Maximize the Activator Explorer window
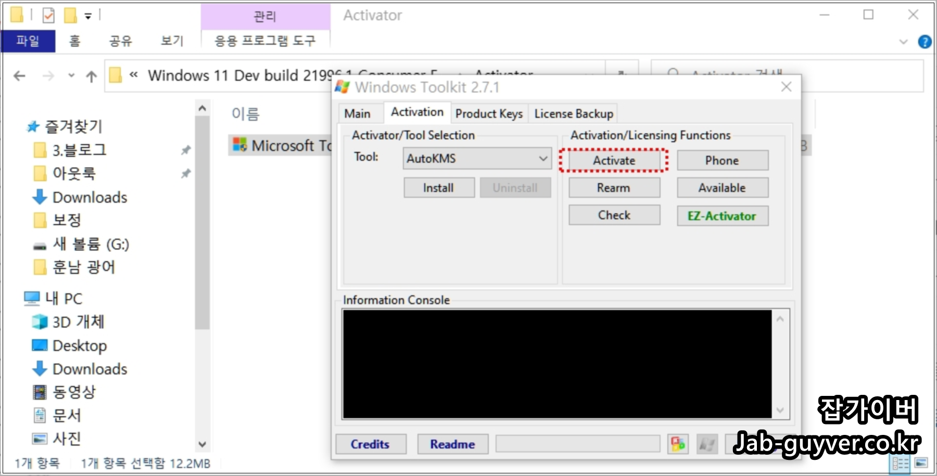This screenshot has height=476, width=937. (868, 15)
